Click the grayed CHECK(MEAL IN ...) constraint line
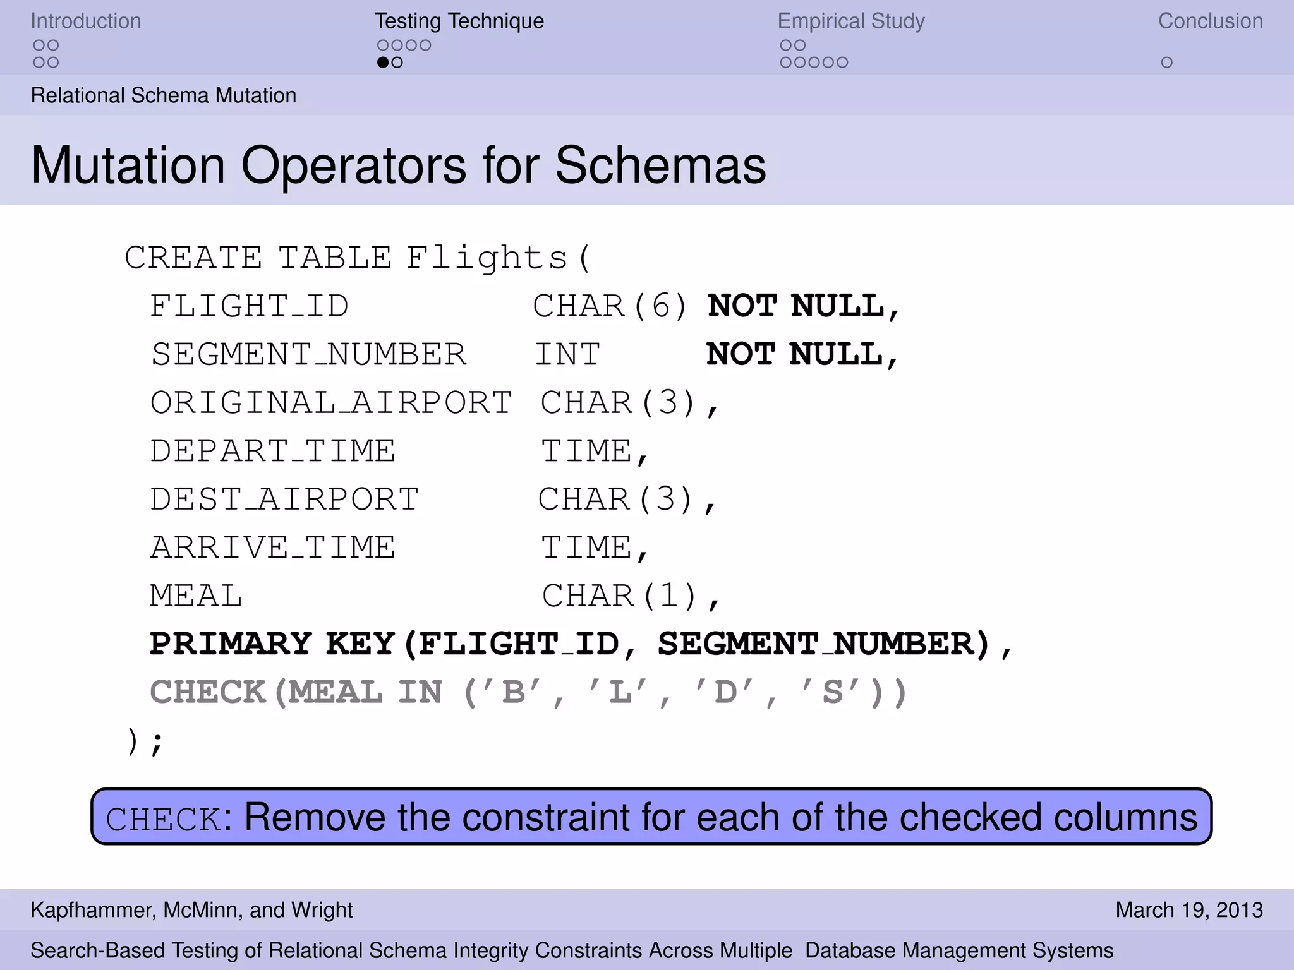Image resolution: width=1294 pixels, height=970 pixels. click(529, 692)
